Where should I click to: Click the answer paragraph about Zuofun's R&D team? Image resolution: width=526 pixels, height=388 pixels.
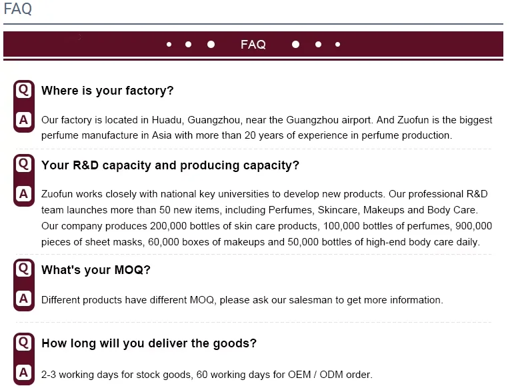tap(267, 218)
